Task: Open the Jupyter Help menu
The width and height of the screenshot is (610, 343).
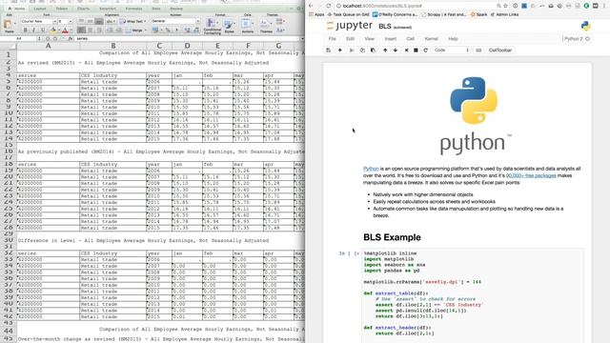Action: click(x=453, y=39)
